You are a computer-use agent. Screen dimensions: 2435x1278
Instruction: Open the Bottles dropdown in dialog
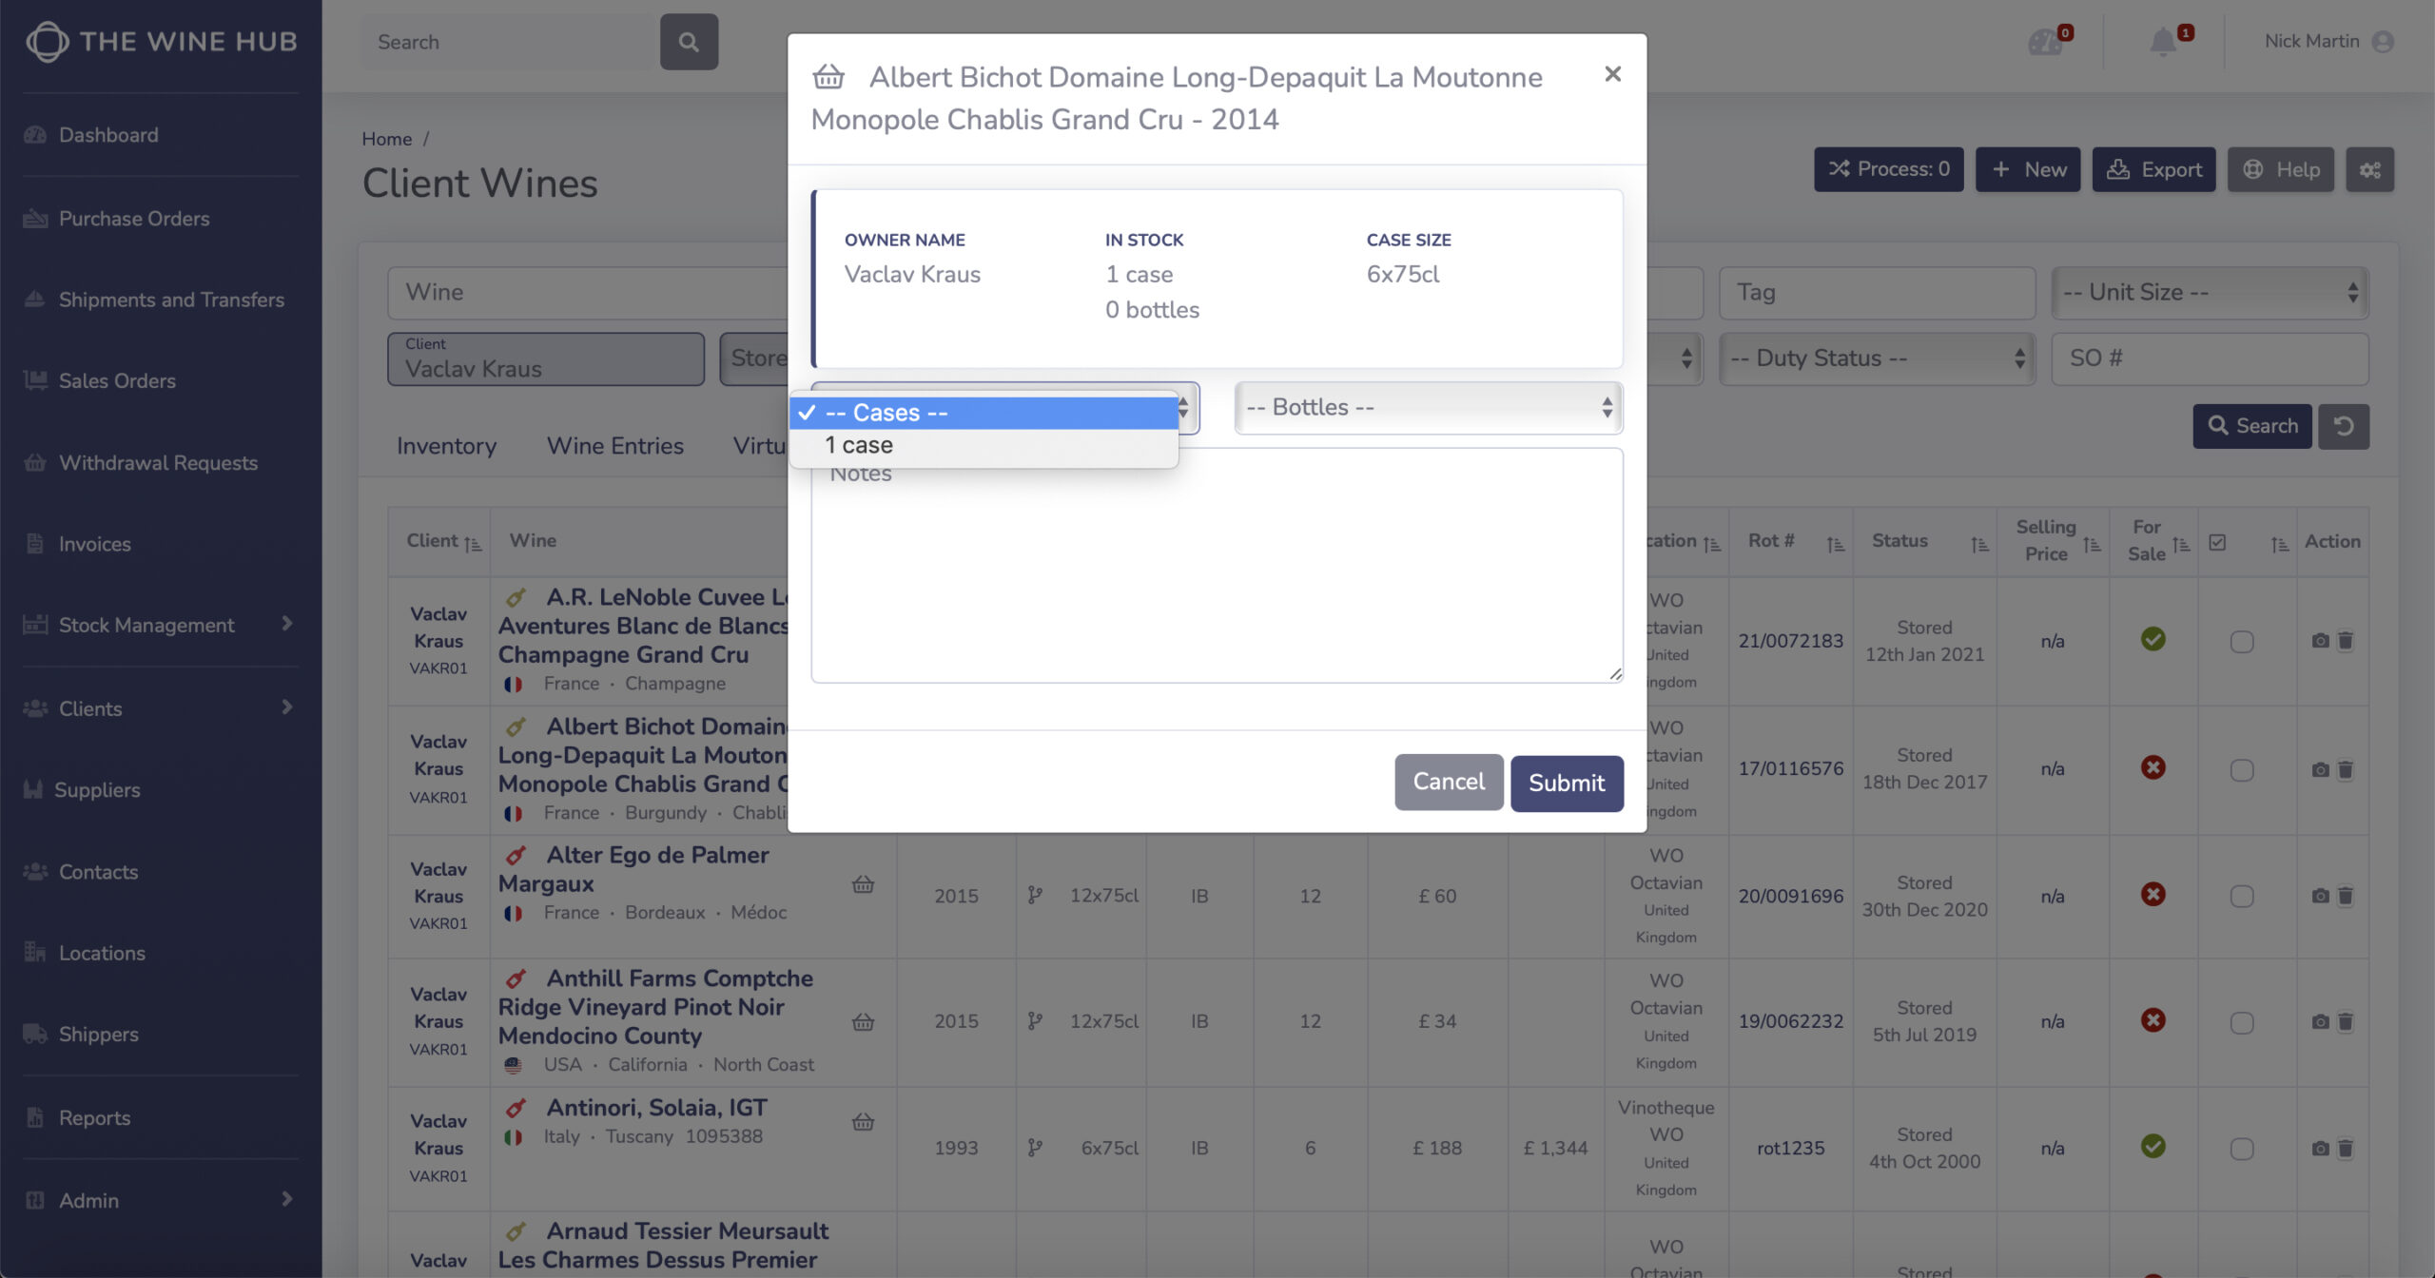tap(1429, 408)
